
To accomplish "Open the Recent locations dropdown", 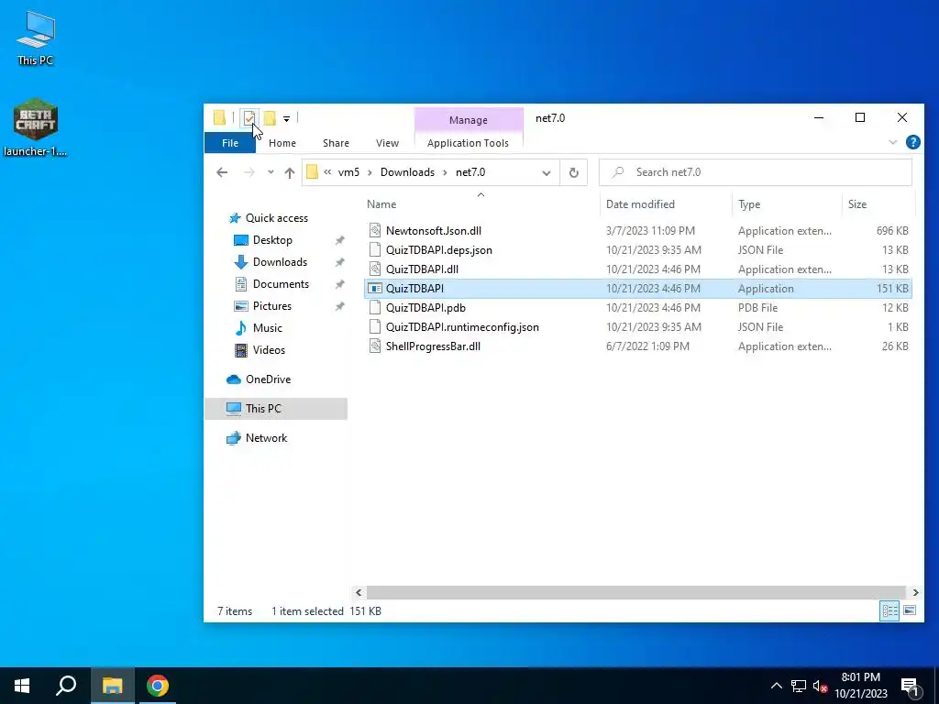I will point(271,172).
